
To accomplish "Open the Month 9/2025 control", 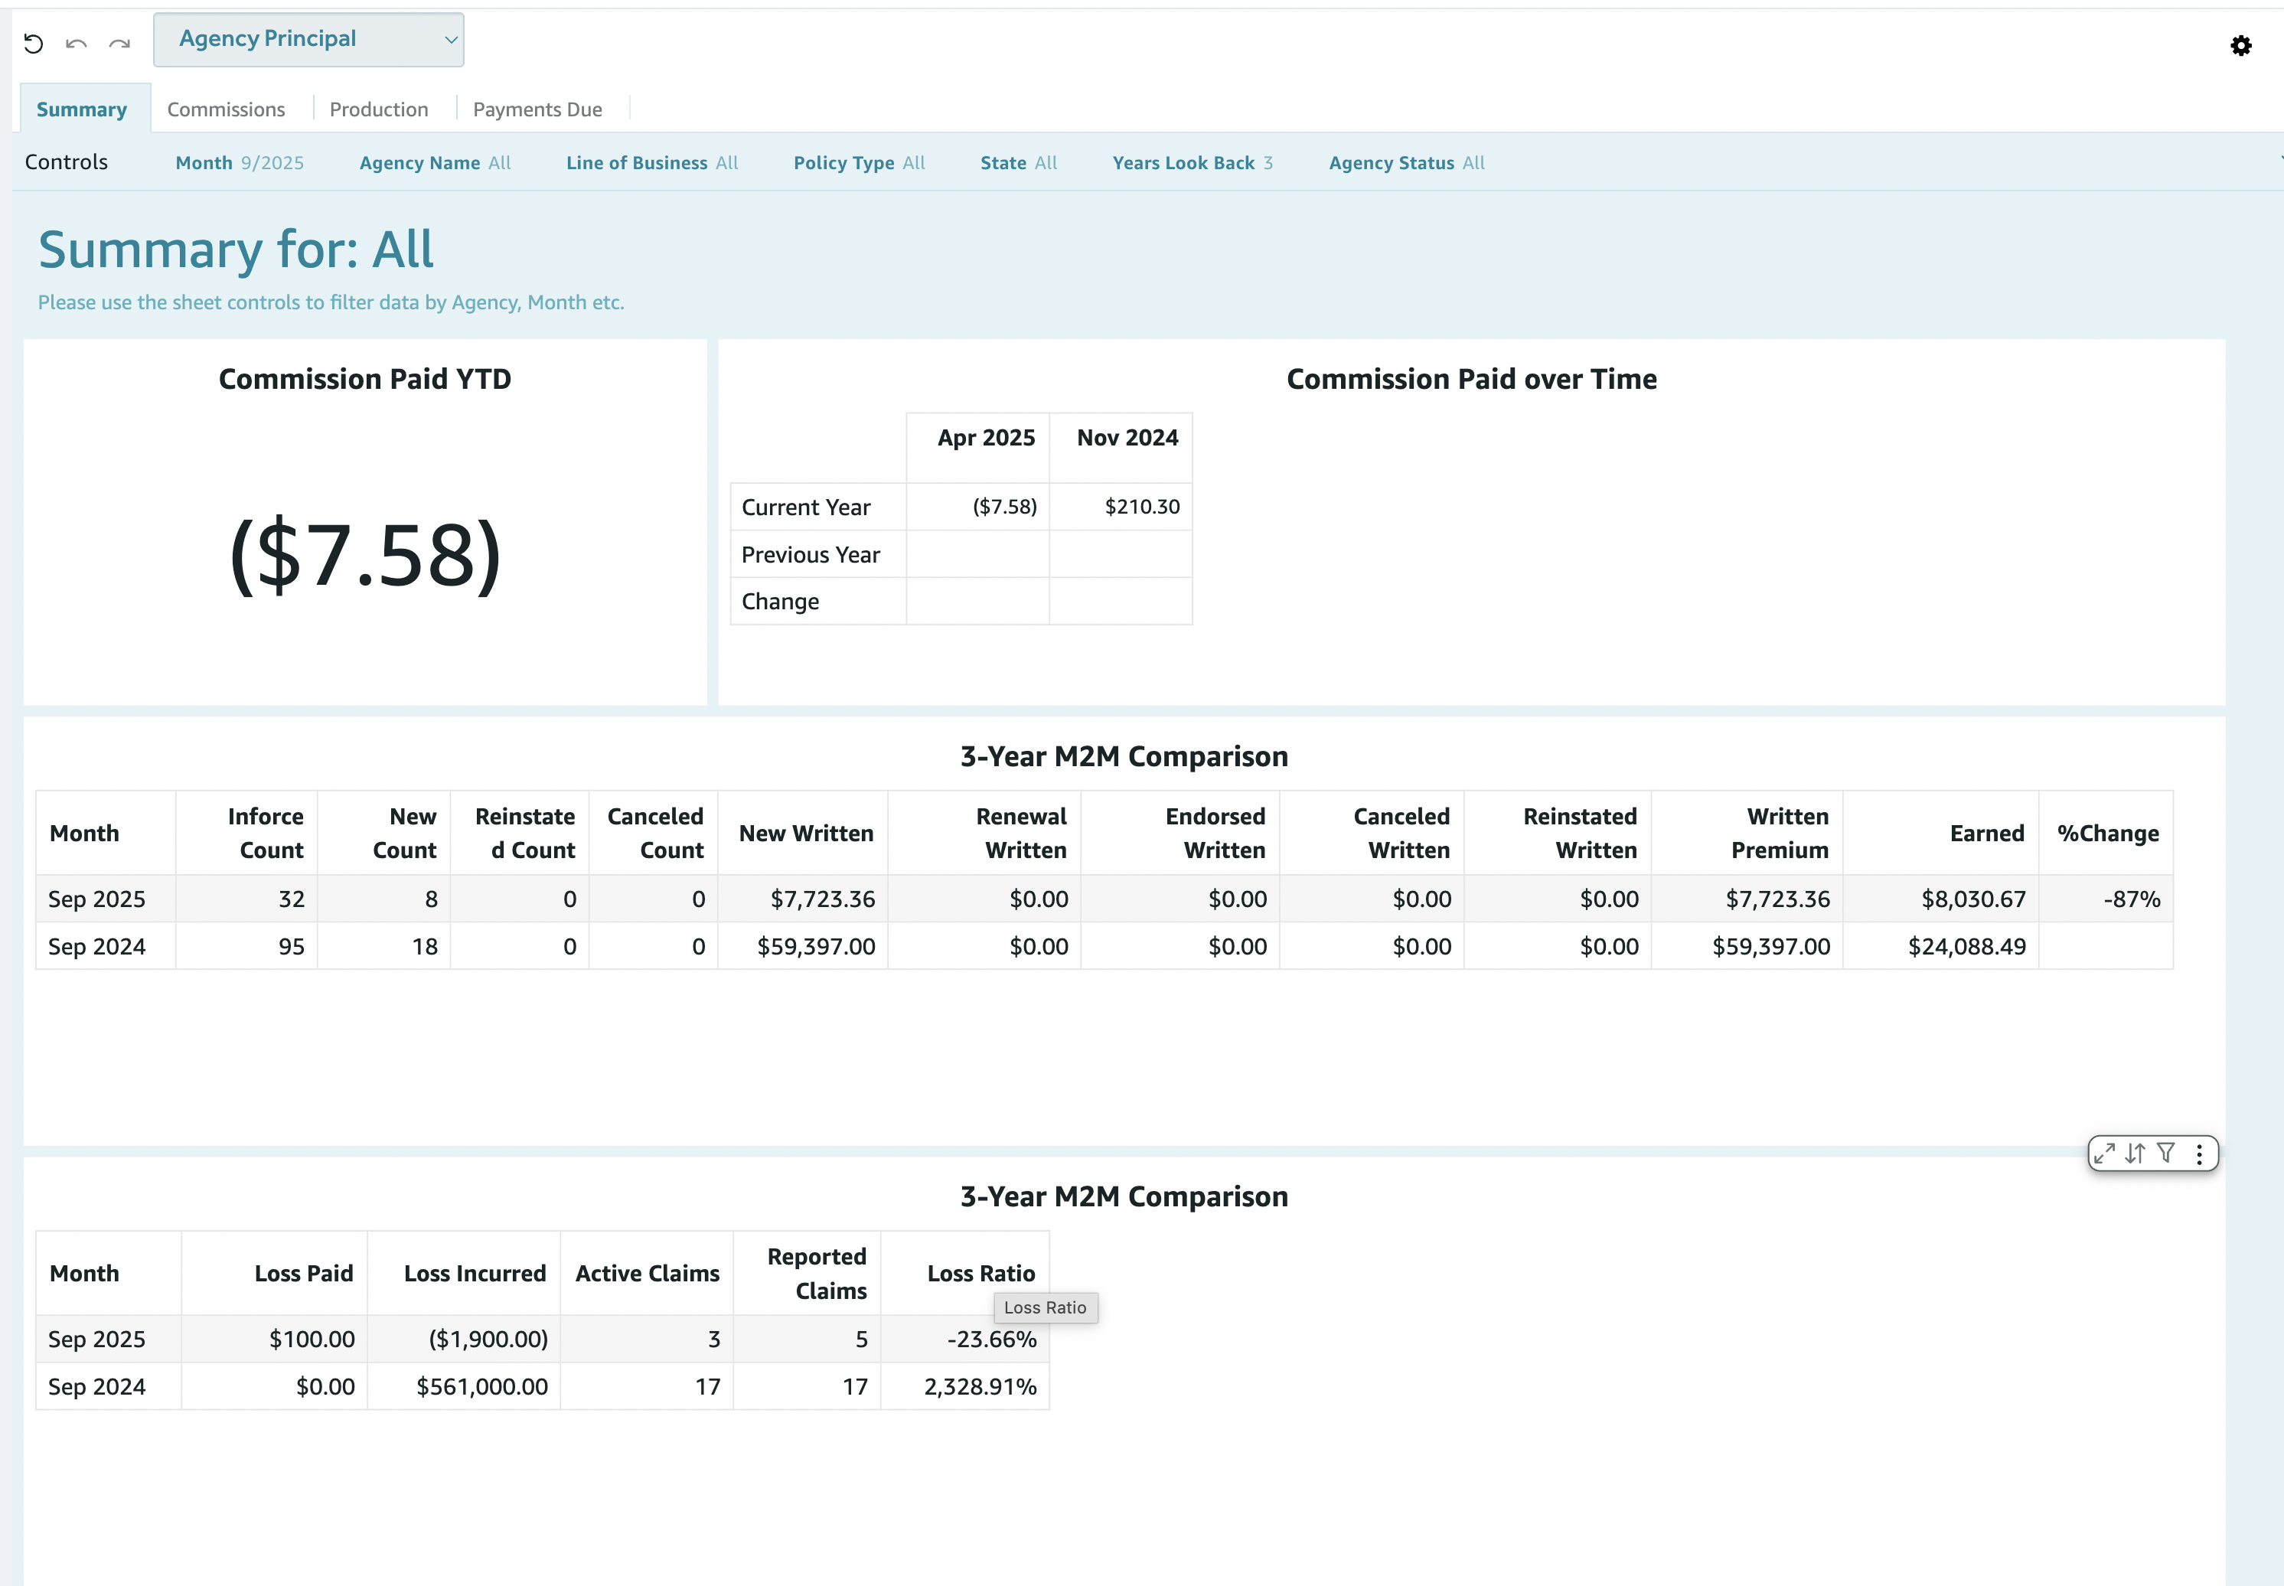I will pos(240,163).
